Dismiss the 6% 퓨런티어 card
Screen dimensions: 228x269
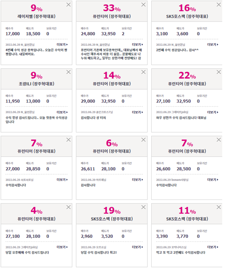[x=143, y=140]
